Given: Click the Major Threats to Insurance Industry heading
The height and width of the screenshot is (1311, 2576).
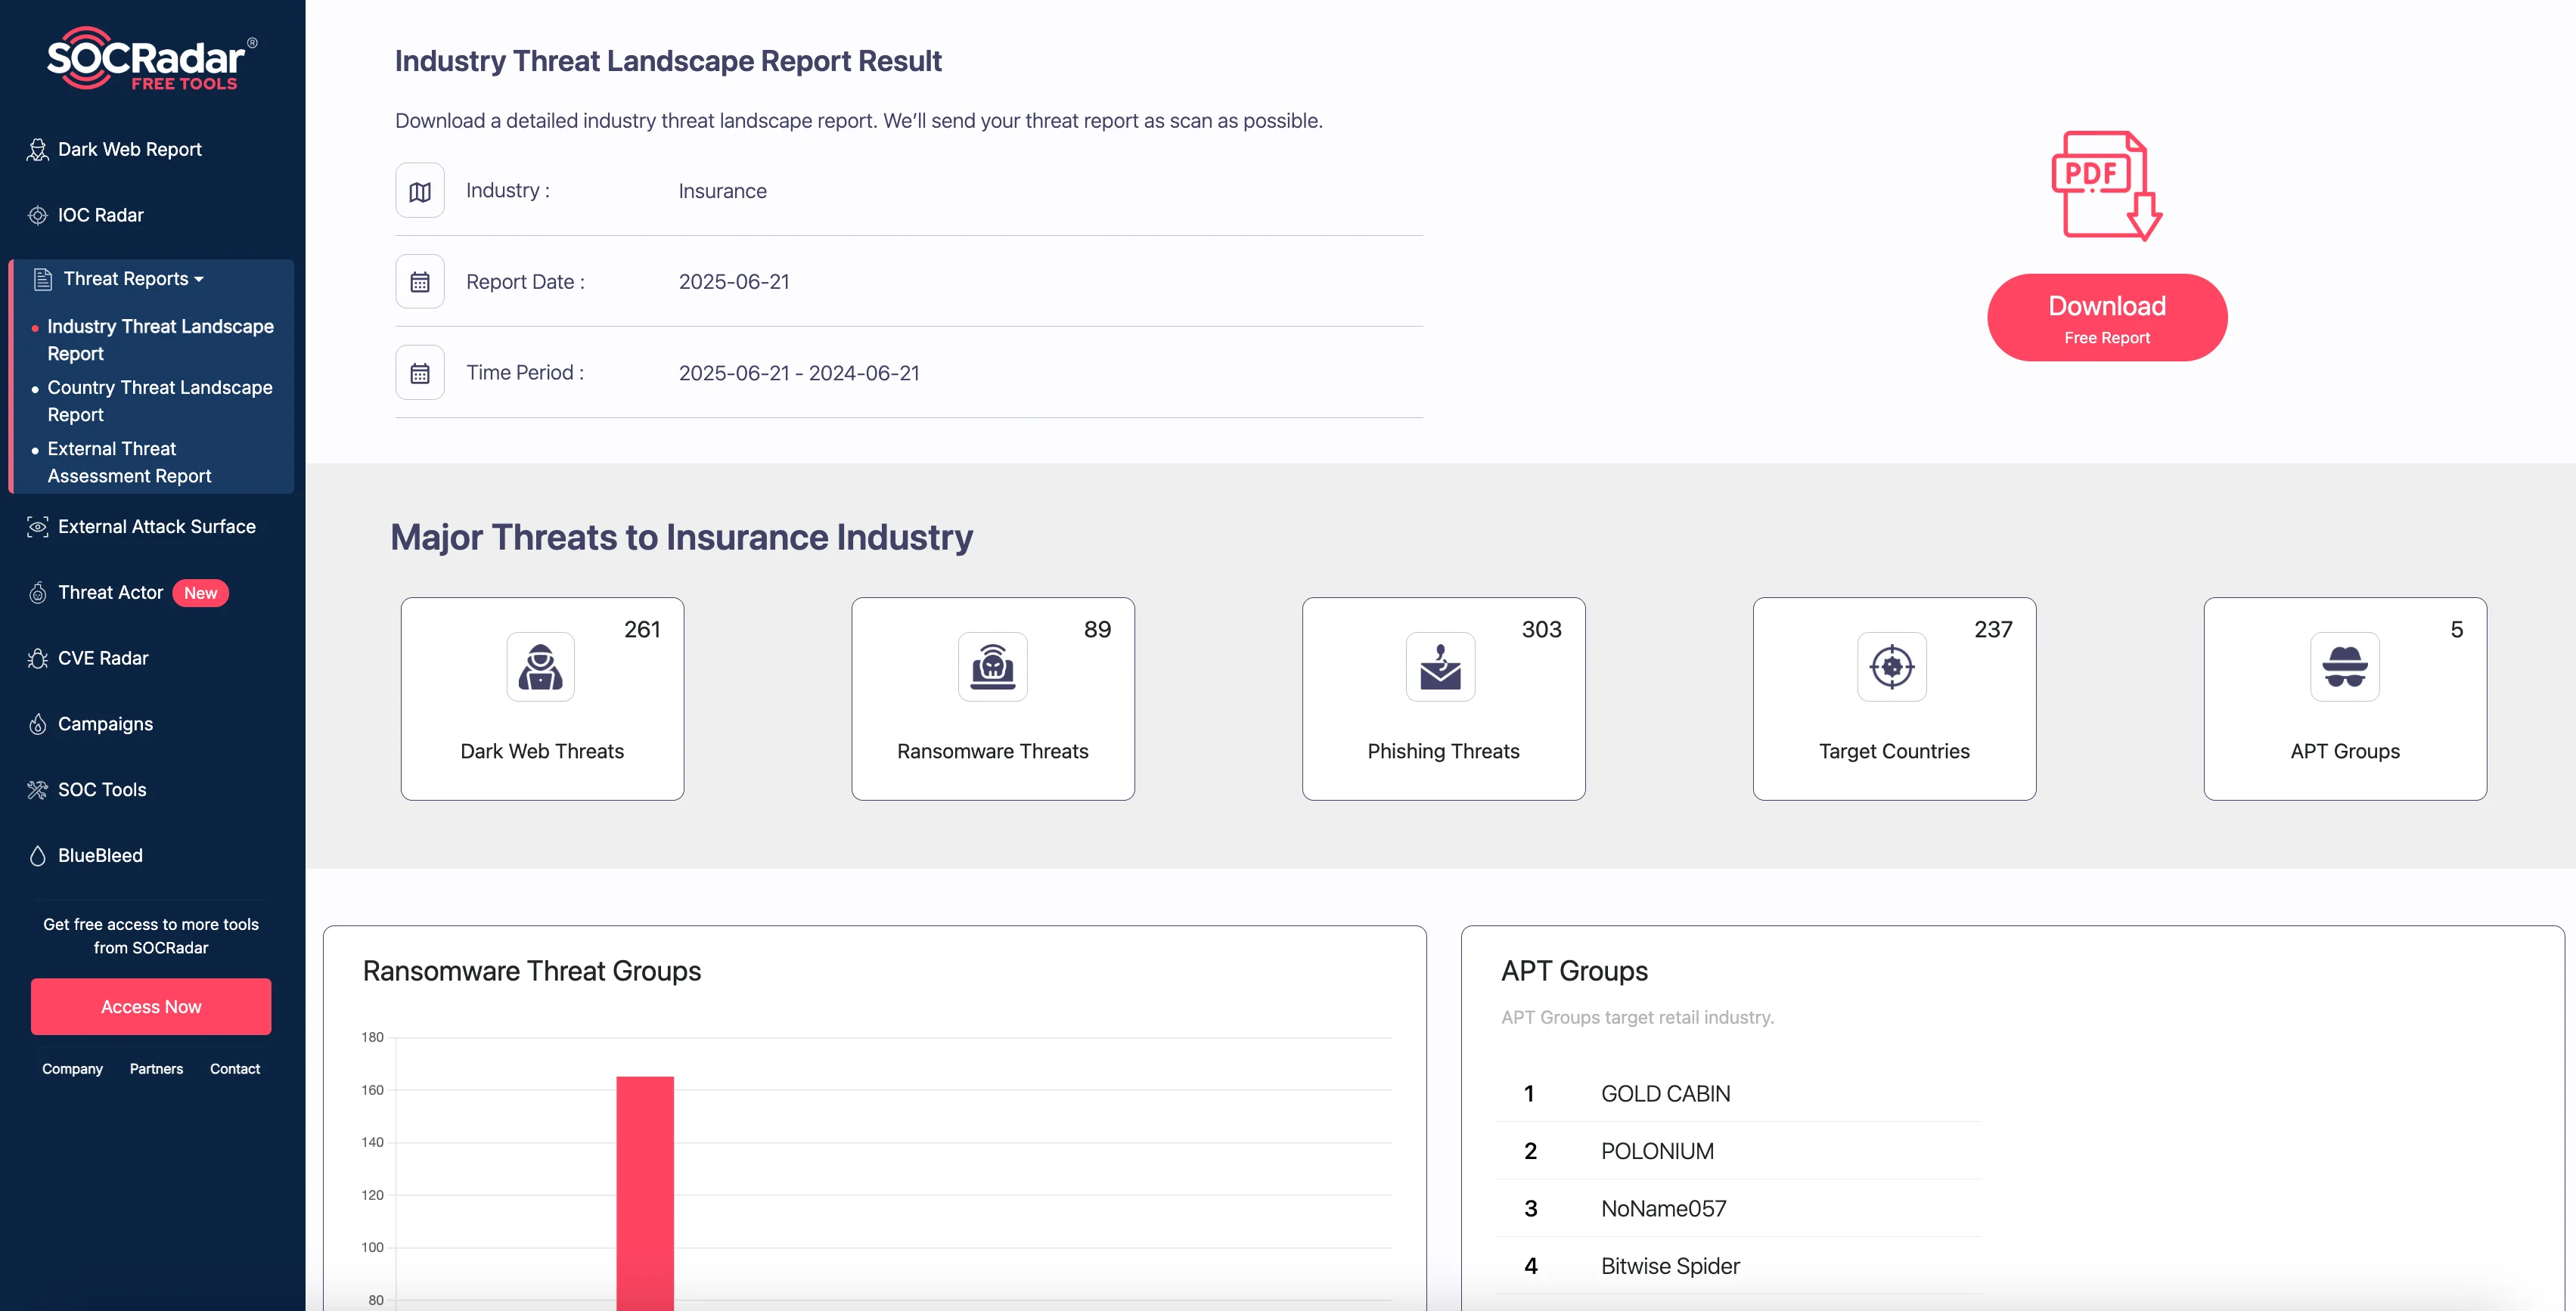Looking at the screenshot, I should (x=681, y=538).
